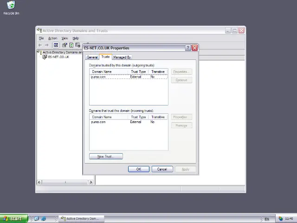297x223 pixels.
Task: Click the tree pane scroll left arrow
Action: [39, 182]
